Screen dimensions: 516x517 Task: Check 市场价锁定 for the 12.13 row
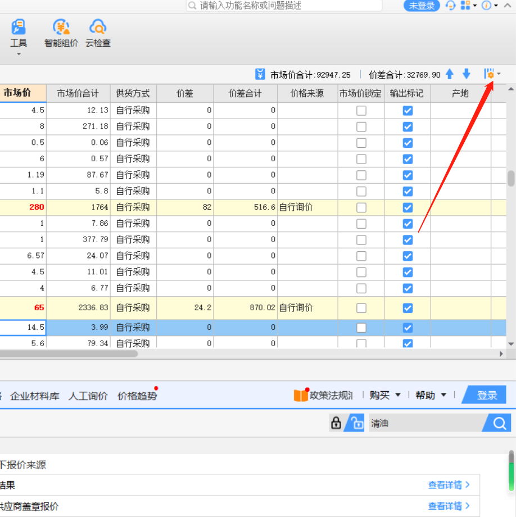pyautogui.click(x=361, y=111)
